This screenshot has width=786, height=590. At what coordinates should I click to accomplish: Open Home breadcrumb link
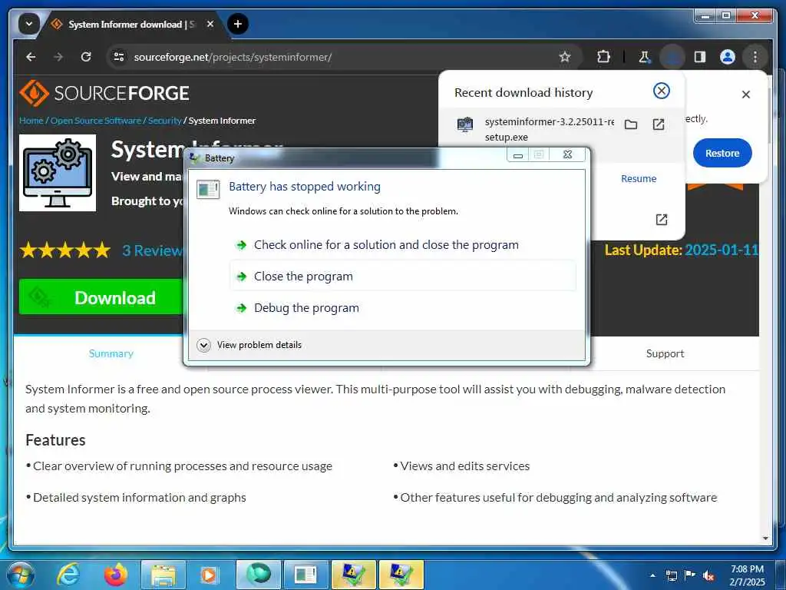point(31,121)
